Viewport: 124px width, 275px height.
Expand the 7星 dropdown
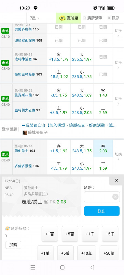coord(34,18)
